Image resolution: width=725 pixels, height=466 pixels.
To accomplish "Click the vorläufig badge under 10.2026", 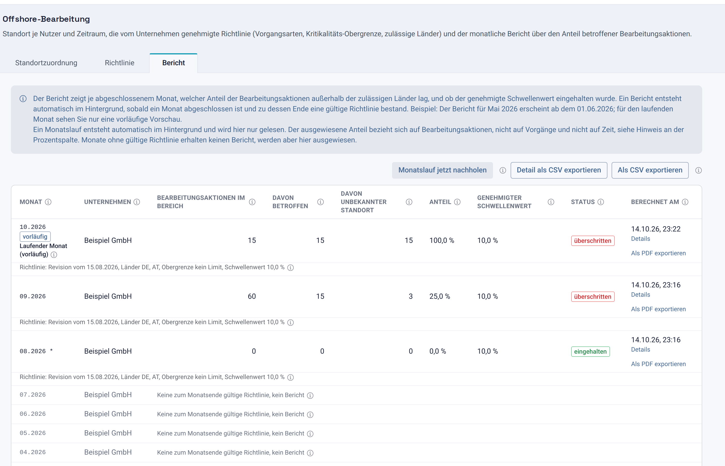I will [35, 237].
